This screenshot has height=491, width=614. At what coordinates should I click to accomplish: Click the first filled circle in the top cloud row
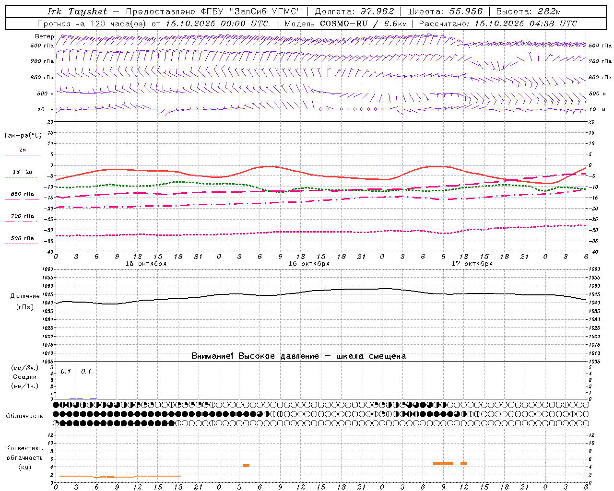pyautogui.click(x=56, y=405)
